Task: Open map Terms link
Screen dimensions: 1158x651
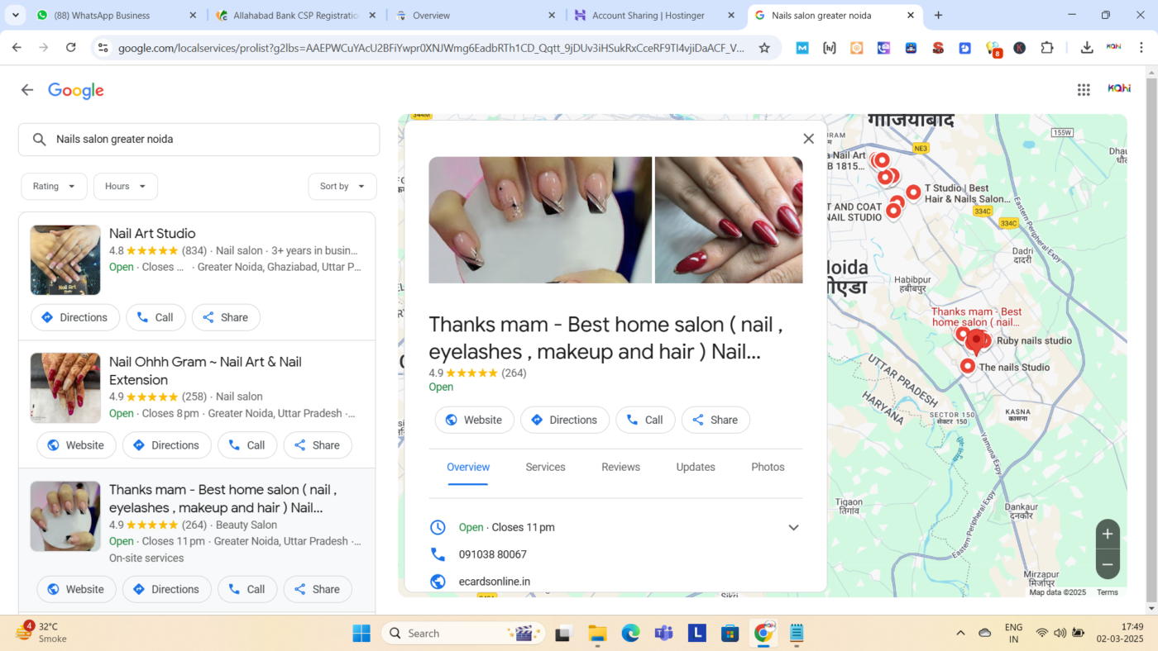Action: click(x=1108, y=592)
